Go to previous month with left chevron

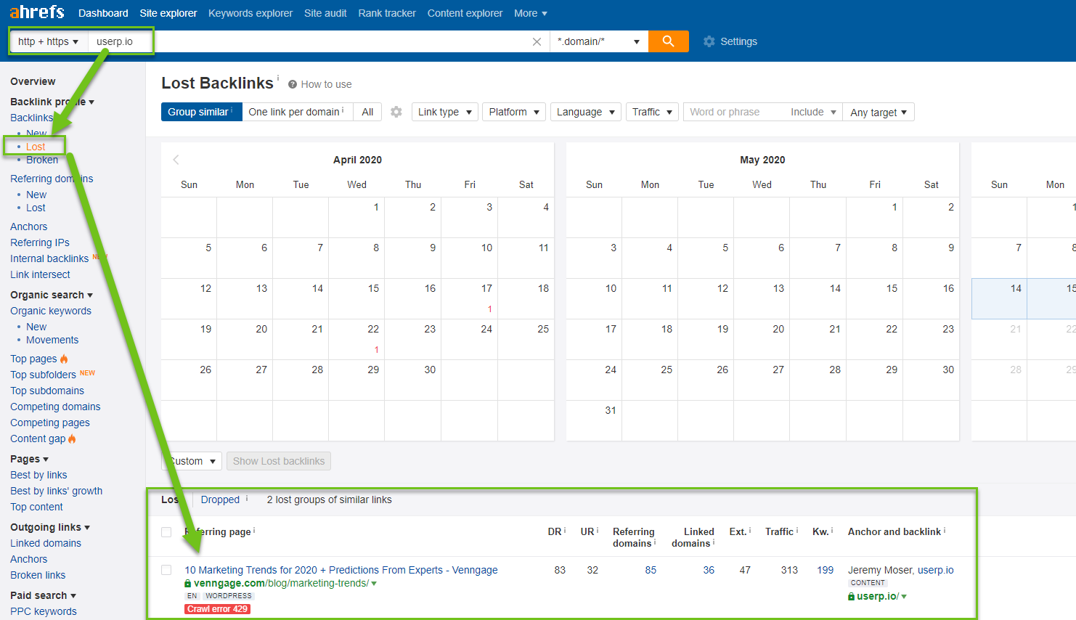tap(176, 160)
